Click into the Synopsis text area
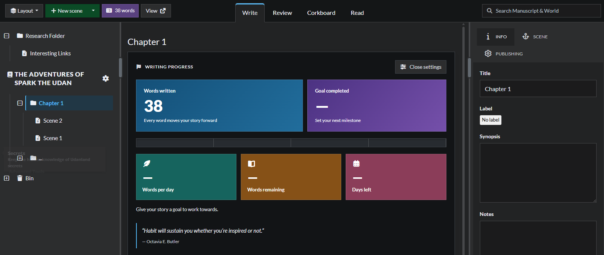The height and width of the screenshot is (255, 604). pyautogui.click(x=538, y=173)
